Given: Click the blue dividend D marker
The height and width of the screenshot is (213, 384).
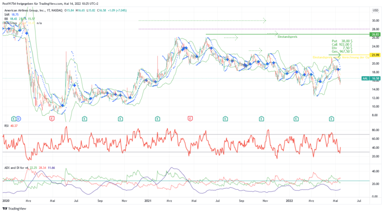Looking at the screenshot, I should point(18,118).
